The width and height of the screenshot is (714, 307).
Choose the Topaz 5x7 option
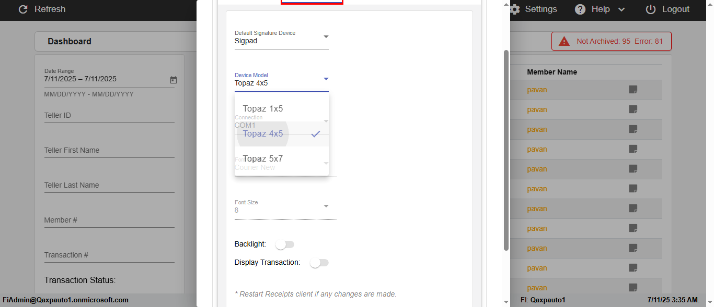pyautogui.click(x=263, y=159)
